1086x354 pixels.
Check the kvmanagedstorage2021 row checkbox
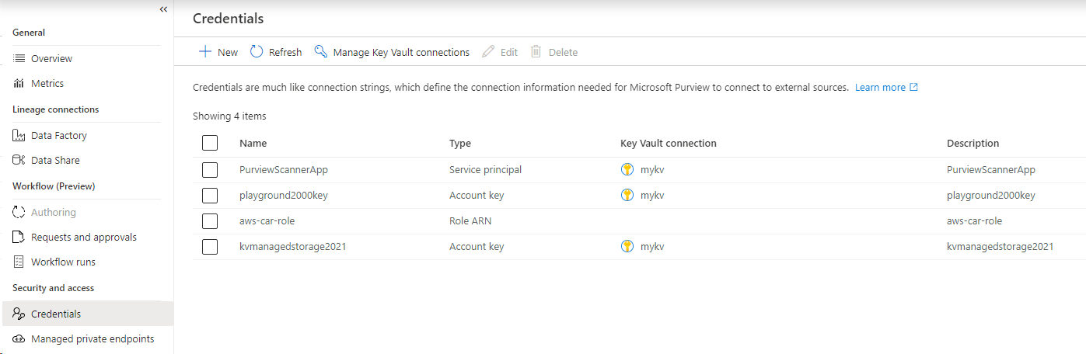(x=209, y=246)
